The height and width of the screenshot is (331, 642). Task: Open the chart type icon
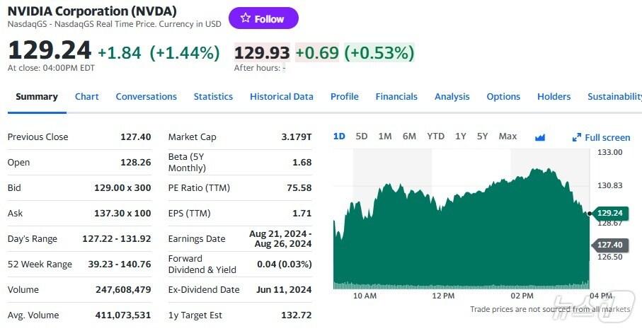tap(540, 137)
